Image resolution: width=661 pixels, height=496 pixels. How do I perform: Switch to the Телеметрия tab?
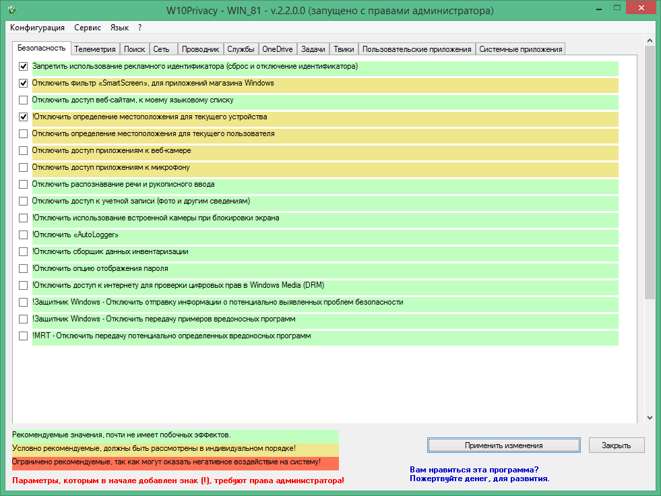pos(95,49)
